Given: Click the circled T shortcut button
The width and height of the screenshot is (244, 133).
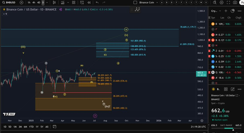Looking at the screenshot, I should tap(196, 2).
